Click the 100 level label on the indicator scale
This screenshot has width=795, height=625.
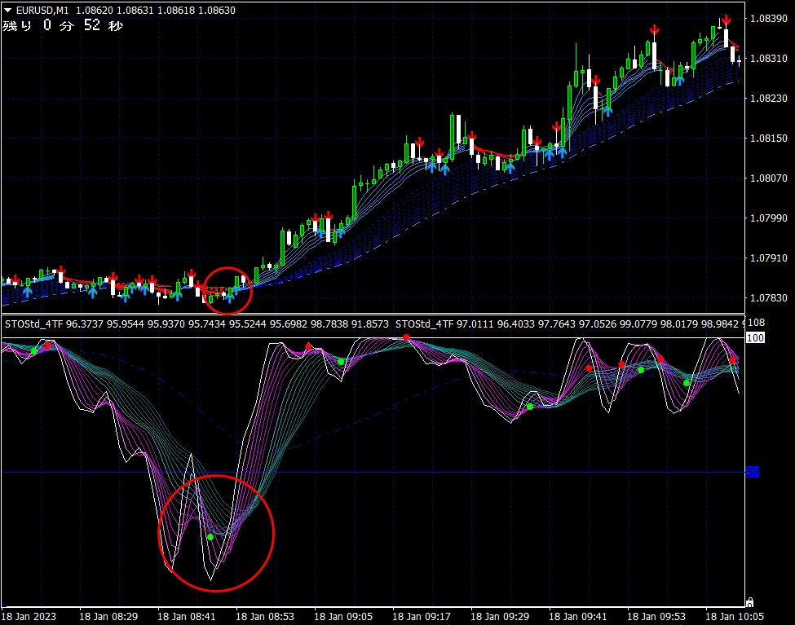pyautogui.click(x=754, y=337)
